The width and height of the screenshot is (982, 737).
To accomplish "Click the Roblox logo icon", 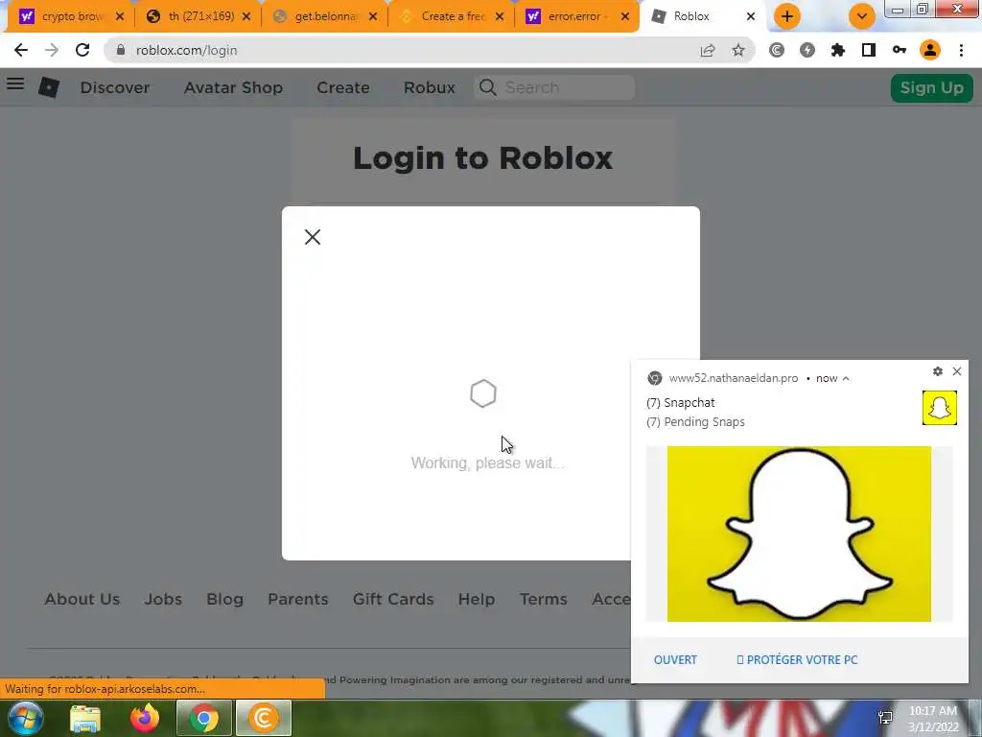I will click(49, 87).
